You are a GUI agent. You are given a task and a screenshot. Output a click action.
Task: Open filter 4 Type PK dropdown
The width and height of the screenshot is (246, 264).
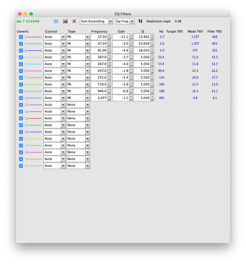[78, 58]
